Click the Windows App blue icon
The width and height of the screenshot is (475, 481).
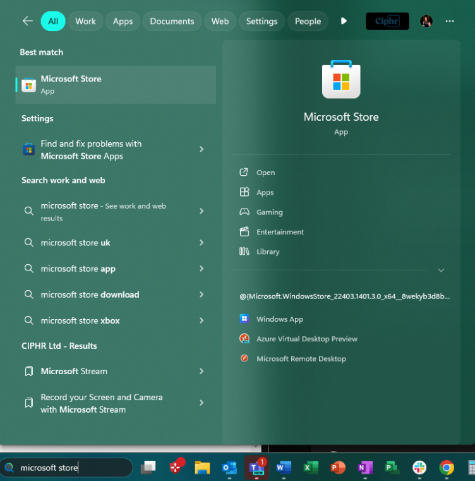244,319
